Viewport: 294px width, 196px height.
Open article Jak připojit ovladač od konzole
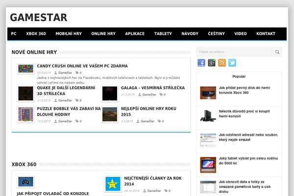coord(53,194)
